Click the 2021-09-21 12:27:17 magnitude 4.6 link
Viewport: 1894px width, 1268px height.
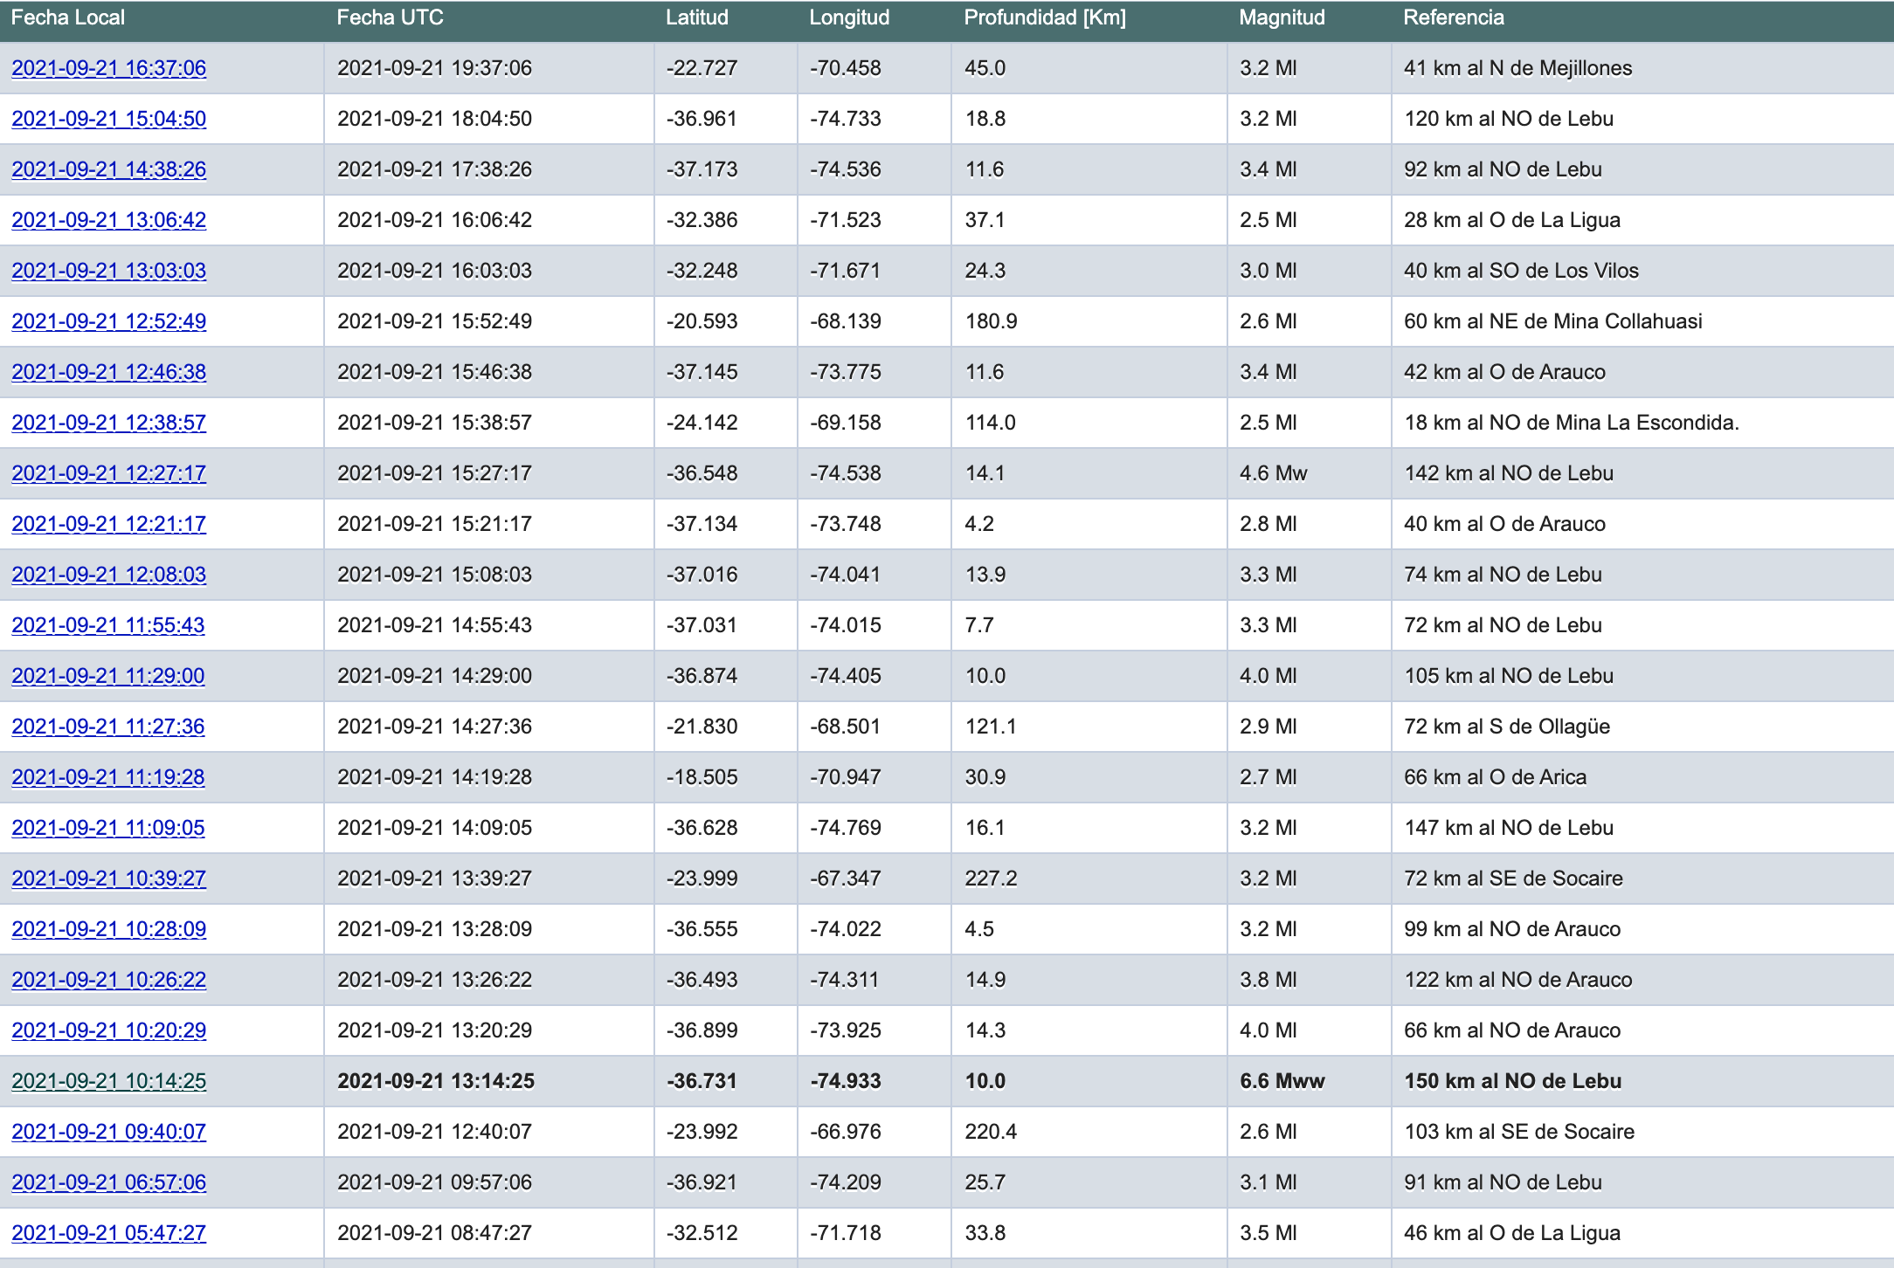point(109,473)
